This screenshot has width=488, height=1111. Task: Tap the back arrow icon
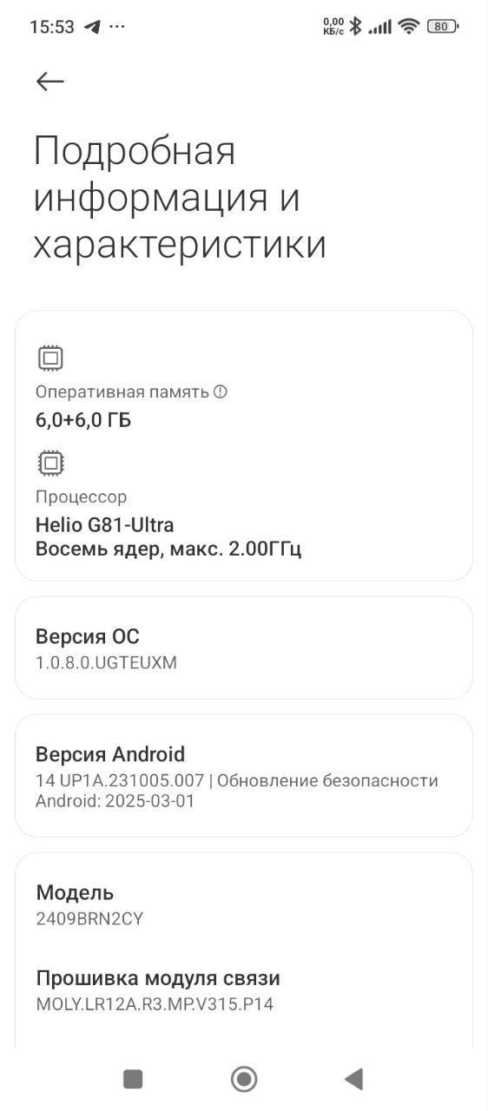point(50,81)
